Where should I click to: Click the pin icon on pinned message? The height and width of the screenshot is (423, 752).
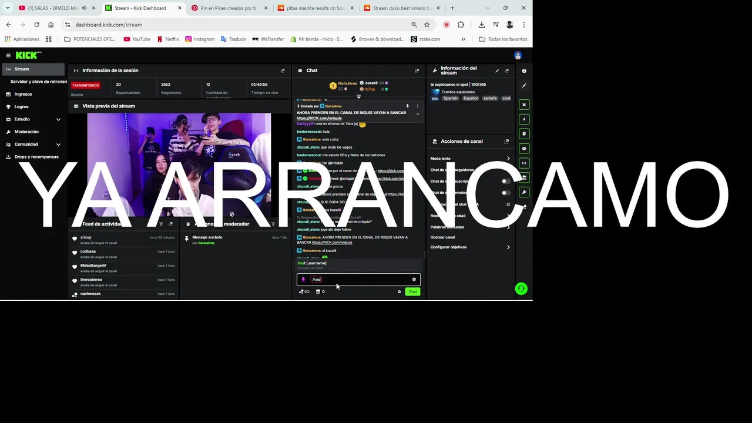pyautogui.click(x=407, y=106)
